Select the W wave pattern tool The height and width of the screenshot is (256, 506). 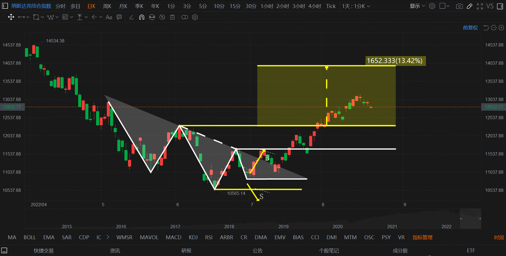51,17
